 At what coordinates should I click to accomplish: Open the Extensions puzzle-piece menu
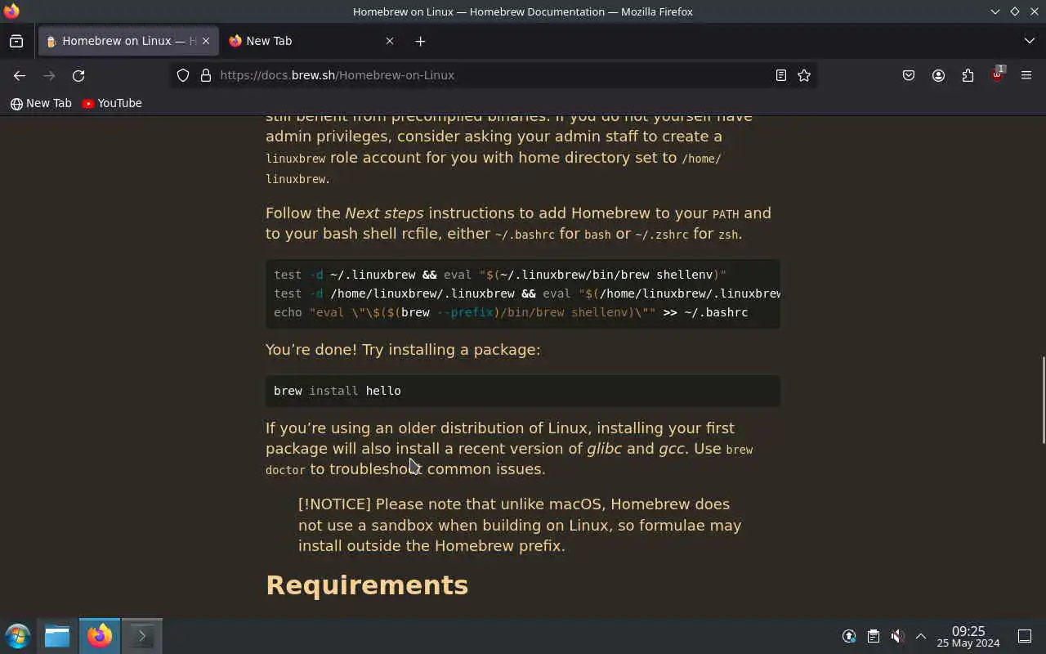968,75
